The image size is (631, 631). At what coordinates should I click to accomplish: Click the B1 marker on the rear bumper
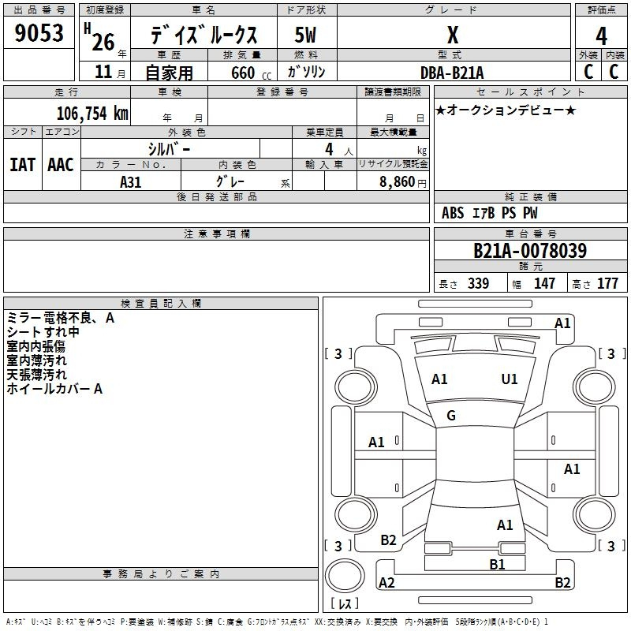coord(497,564)
